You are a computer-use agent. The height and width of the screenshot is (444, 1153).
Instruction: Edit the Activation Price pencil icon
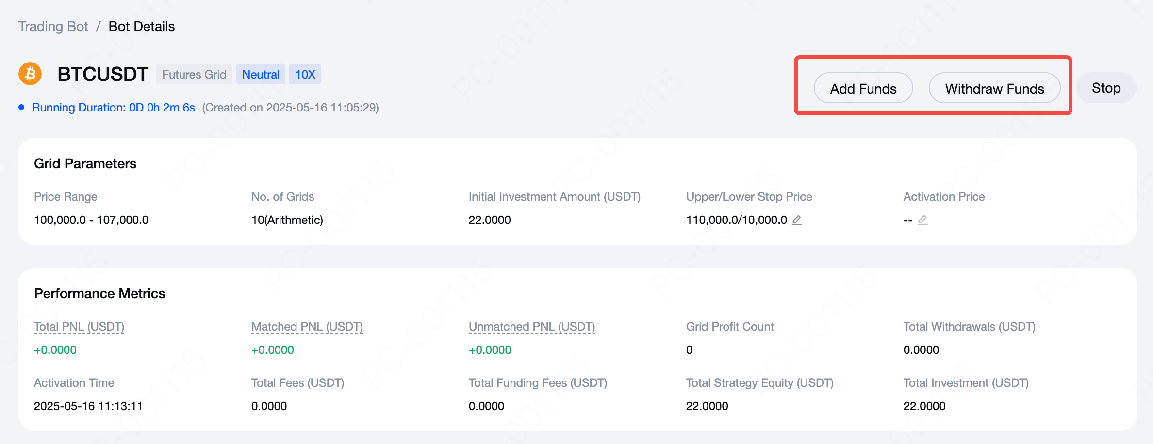pos(922,220)
